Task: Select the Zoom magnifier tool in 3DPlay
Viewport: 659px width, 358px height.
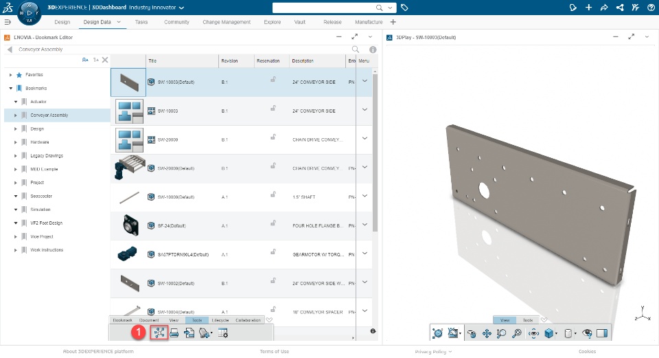Action: coord(501,333)
